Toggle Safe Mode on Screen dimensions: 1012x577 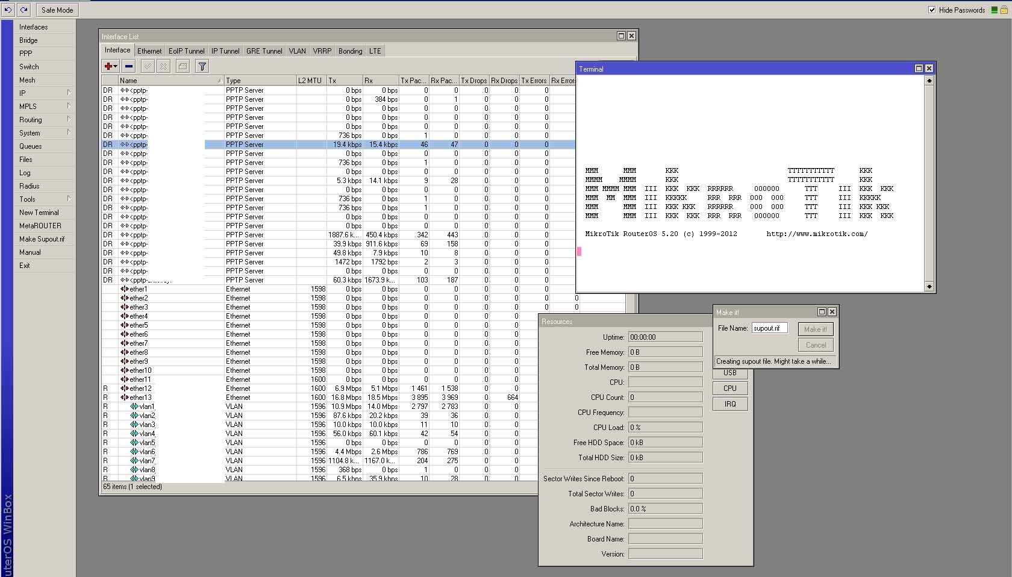click(56, 10)
